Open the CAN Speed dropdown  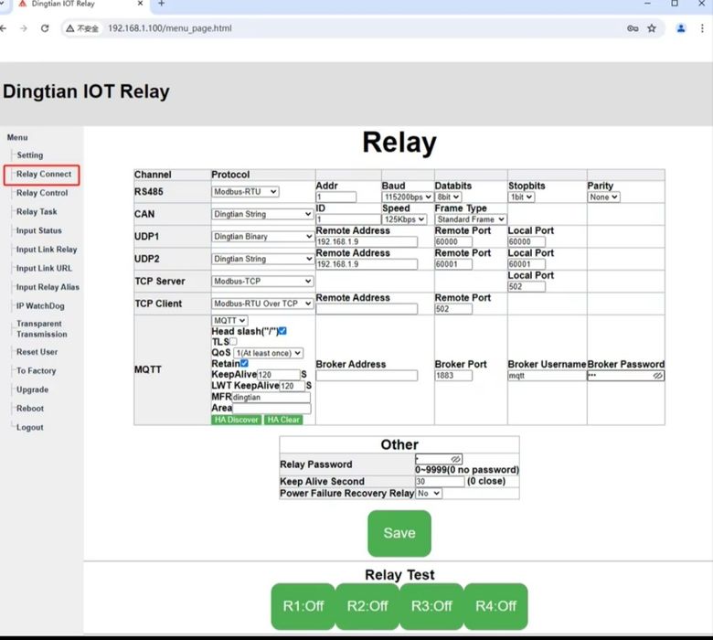click(x=404, y=219)
